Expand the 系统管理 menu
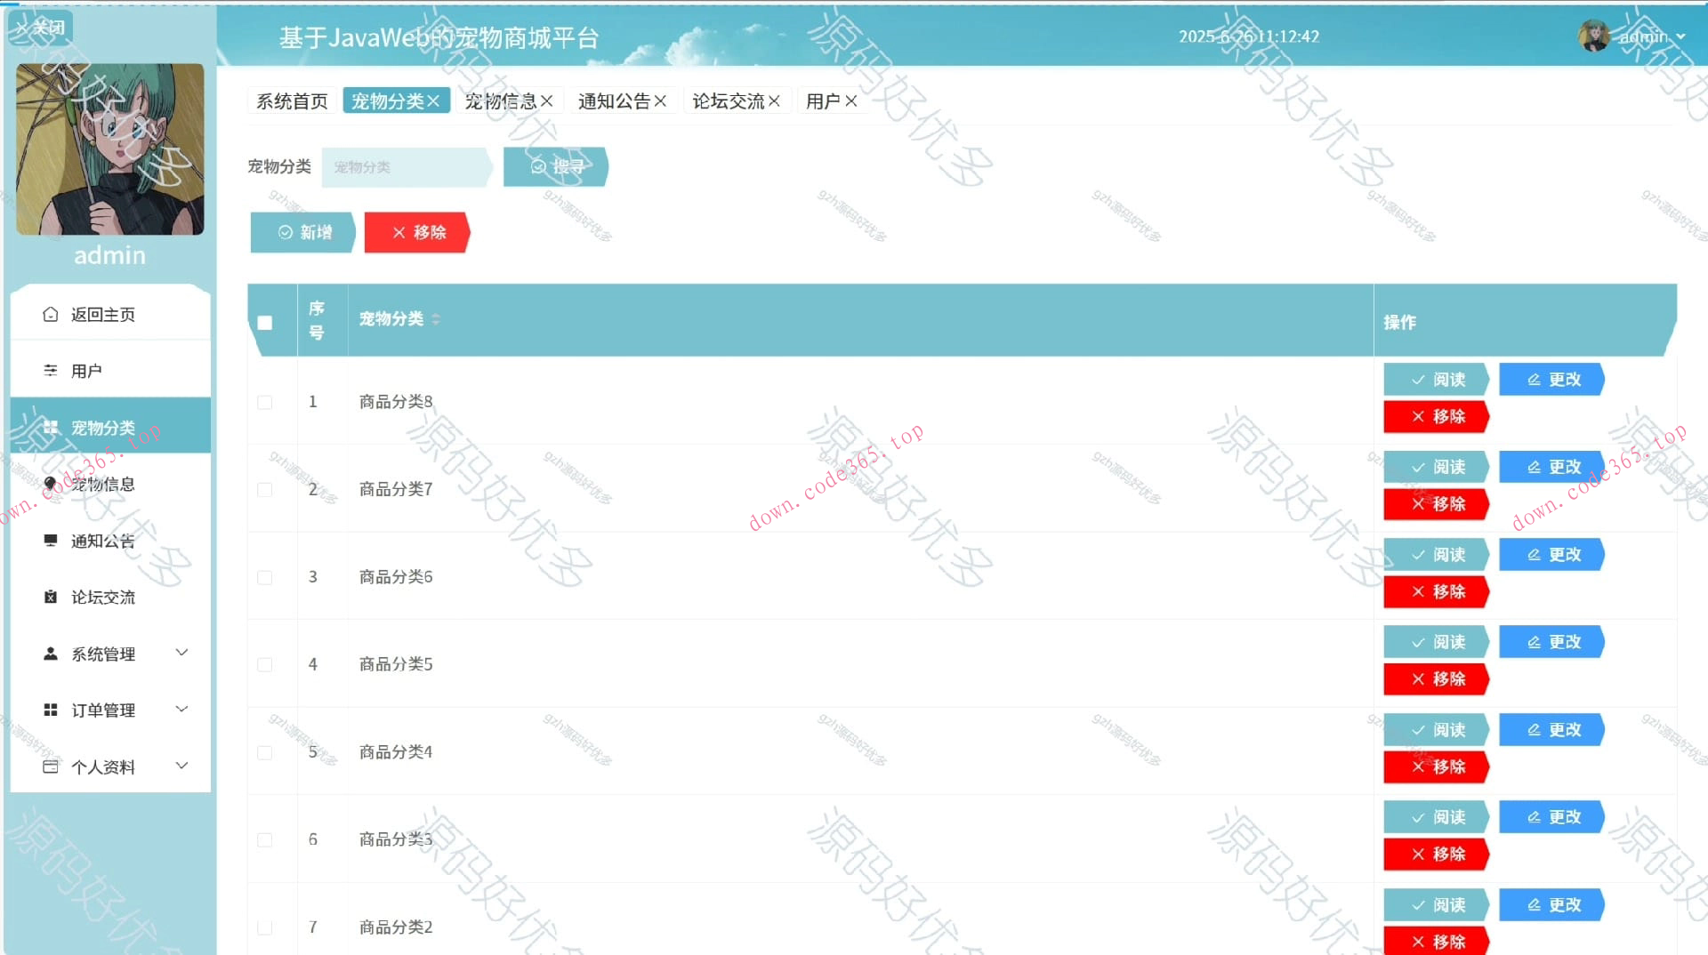 coord(182,653)
